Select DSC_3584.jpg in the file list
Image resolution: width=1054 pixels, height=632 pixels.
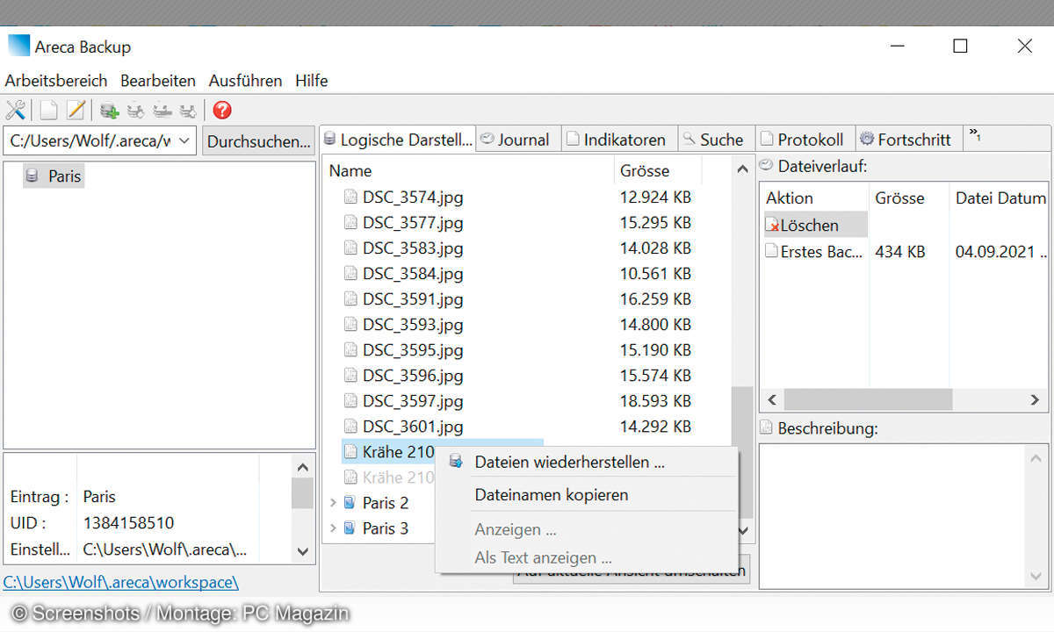pyautogui.click(x=413, y=273)
